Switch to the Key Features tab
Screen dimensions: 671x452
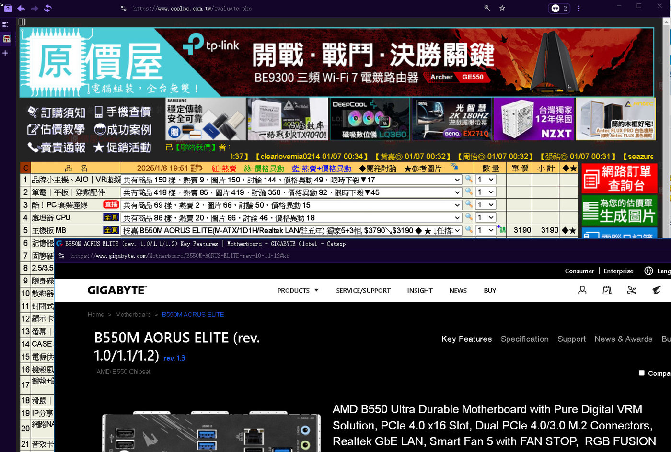(467, 339)
